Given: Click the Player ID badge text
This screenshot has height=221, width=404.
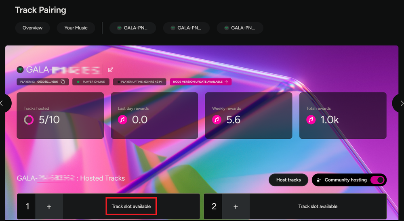Looking at the screenshot, I should pos(39,81).
